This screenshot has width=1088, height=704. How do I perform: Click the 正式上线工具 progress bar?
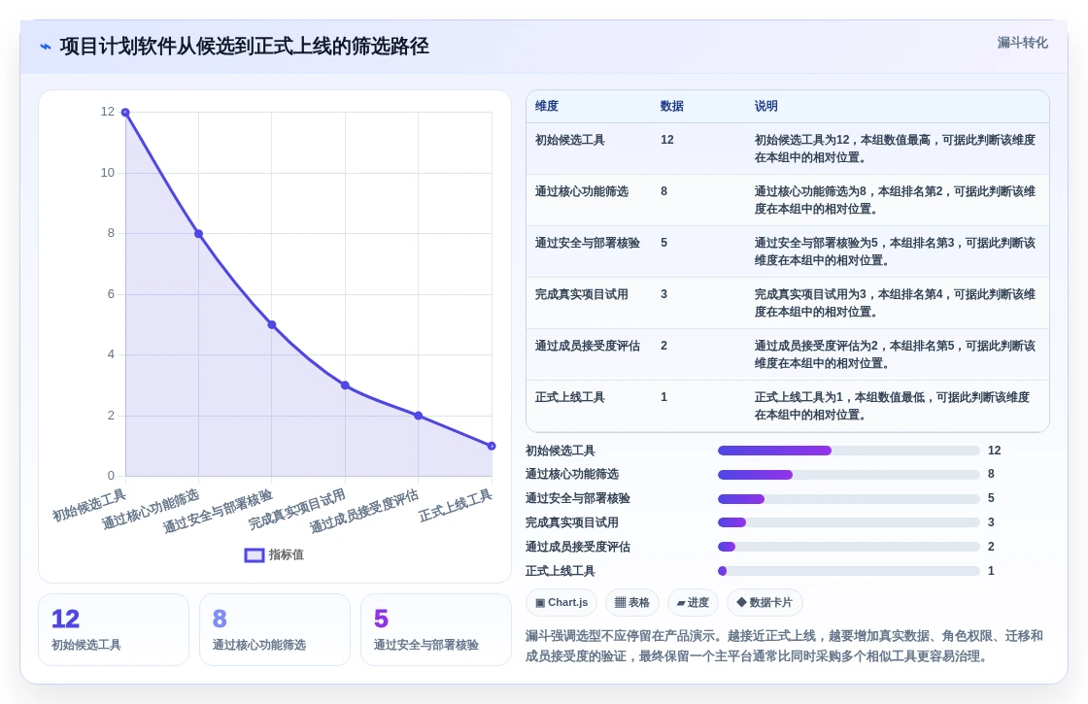click(849, 571)
